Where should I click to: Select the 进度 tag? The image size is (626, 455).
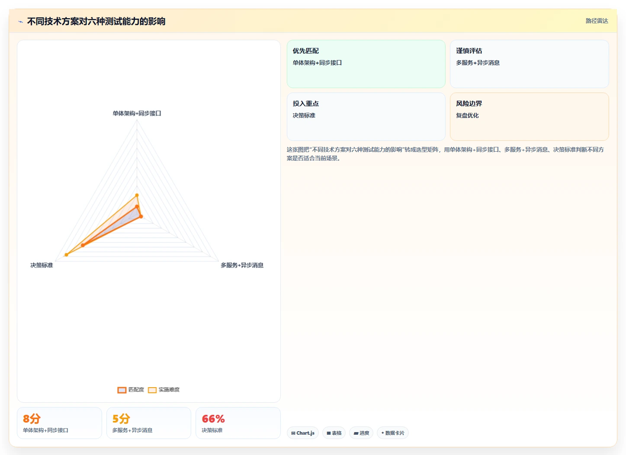click(361, 433)
